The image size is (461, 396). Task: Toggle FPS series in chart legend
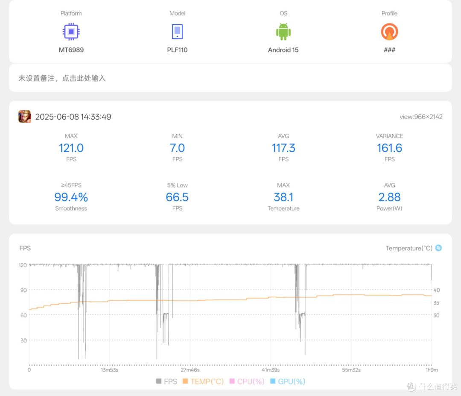167,381
